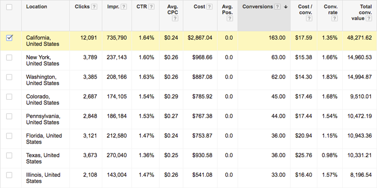Uncheck the California row checkbox
Screen dimensions: 377x188
tap(9, 38)
